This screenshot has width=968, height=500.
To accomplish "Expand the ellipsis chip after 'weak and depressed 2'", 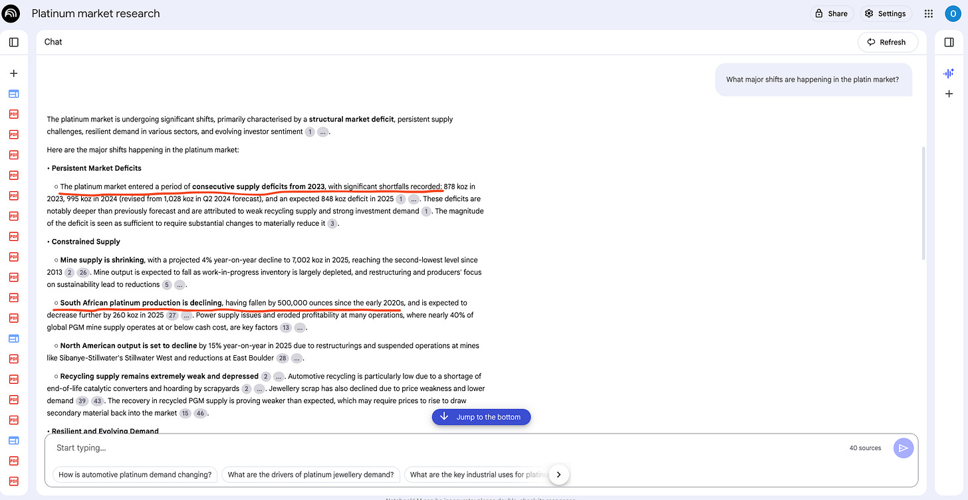I will click(279, 376).
